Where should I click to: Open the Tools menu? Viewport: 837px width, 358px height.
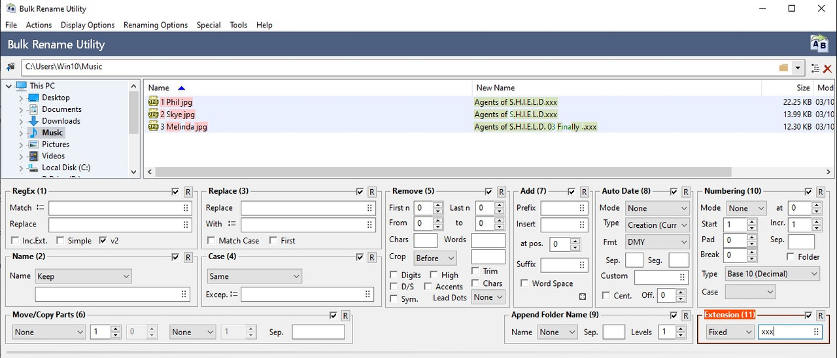pyautogui.click(x=239, y=25)
